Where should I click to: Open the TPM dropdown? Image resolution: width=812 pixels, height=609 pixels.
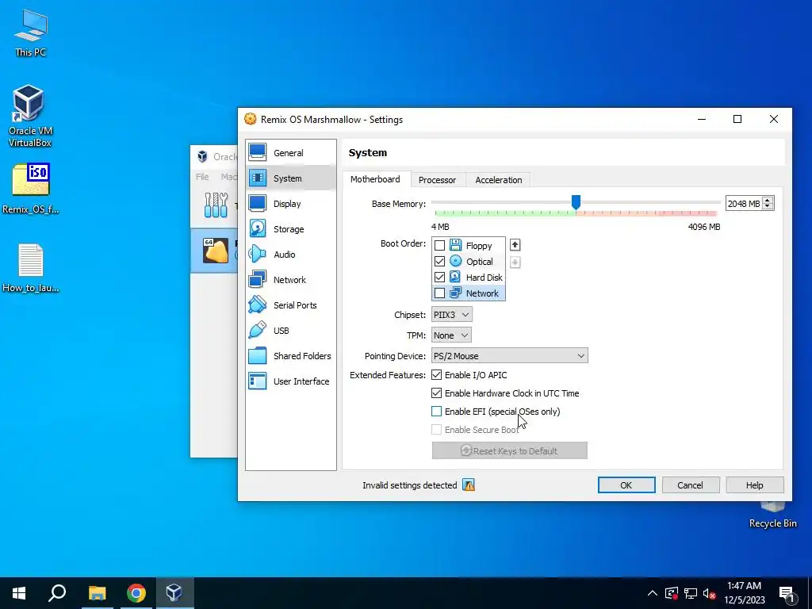pyautogui.click(x=451, y=335)
